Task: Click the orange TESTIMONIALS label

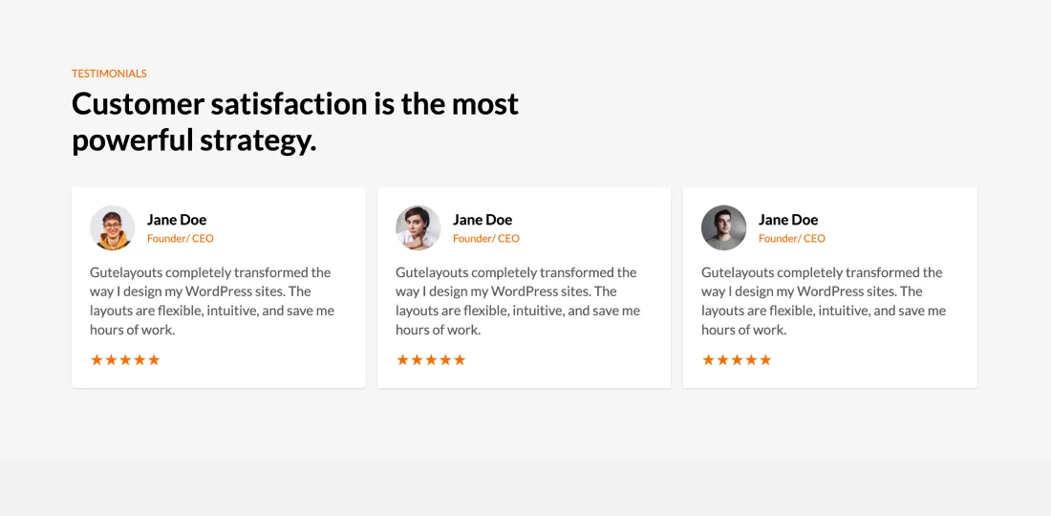Action: (x=109, y=74)
